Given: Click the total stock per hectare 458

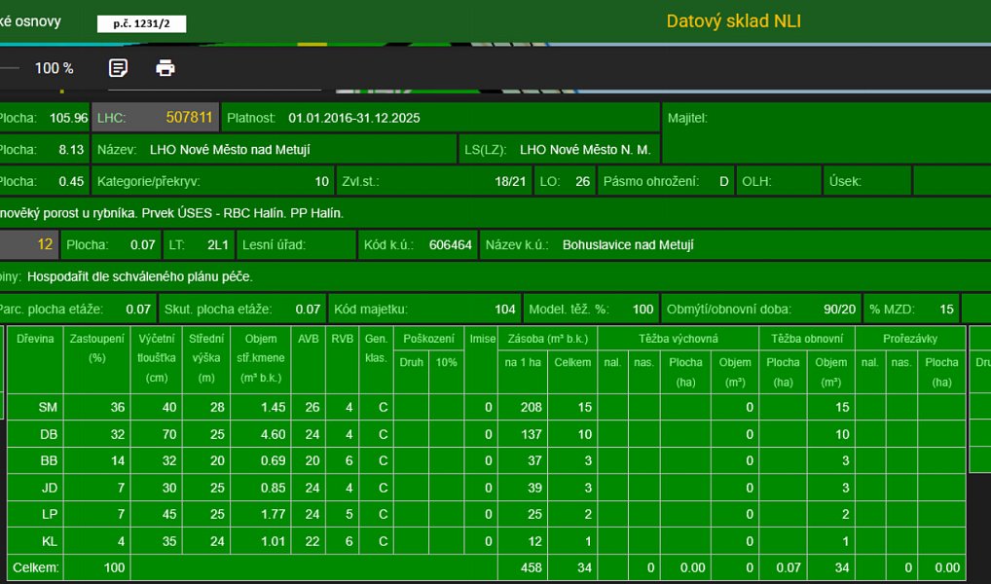Looking at the screenshot, I should coord(531,568).
